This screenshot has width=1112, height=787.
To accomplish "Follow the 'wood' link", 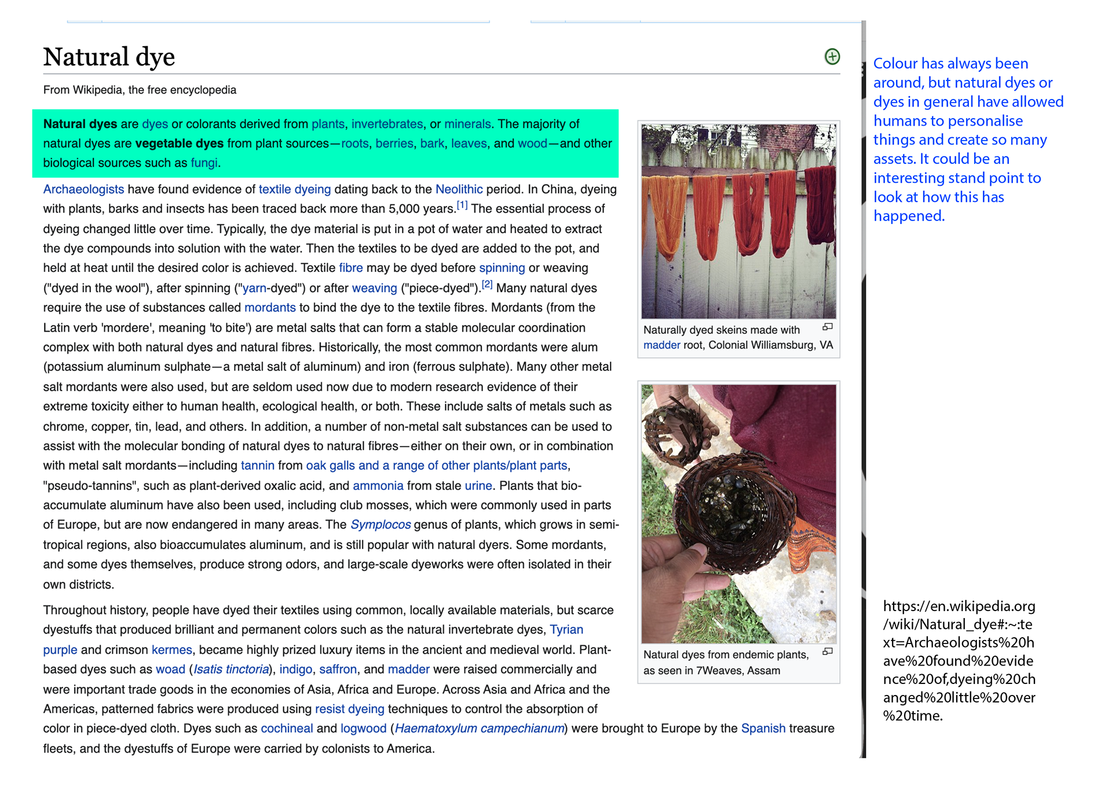I will tap(532, 144).
